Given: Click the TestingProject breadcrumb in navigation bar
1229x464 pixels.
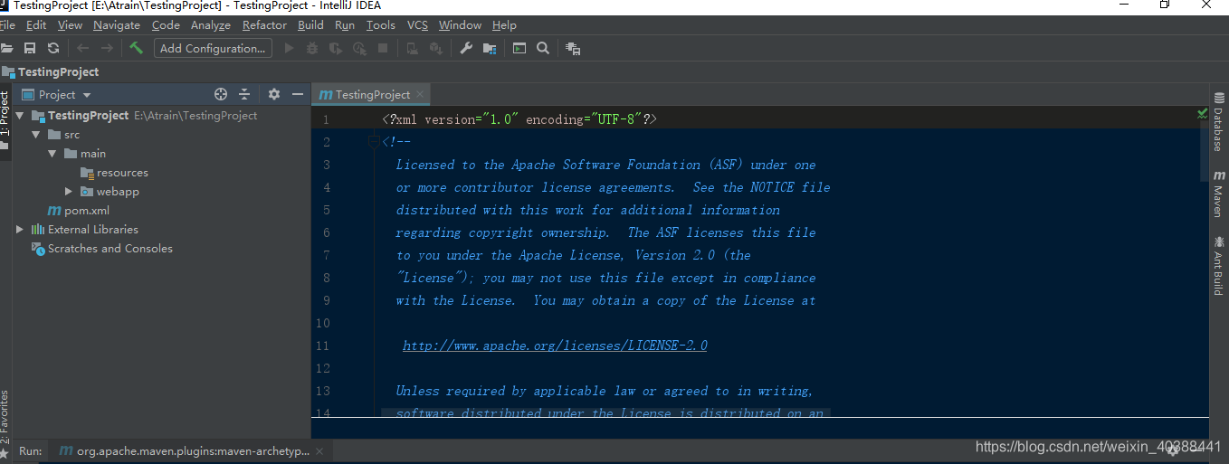Looking at the screenshot, I should (51, 72).
